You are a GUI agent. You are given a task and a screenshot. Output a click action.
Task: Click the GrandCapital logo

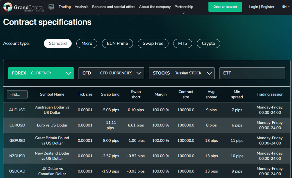(x=24, y=7)
